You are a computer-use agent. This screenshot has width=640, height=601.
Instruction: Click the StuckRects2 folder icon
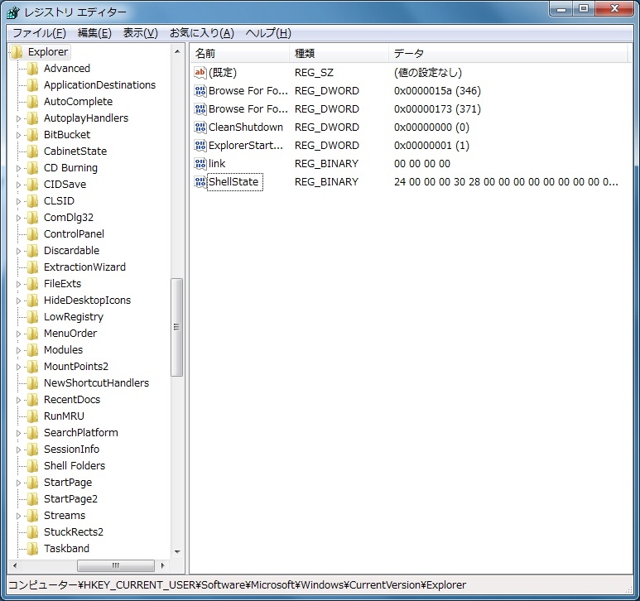[32, 531]
